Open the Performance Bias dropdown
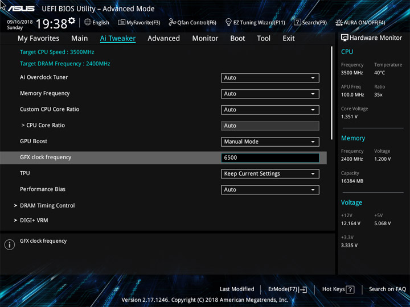The width and height of the screenshot is (410, 307). tap(270, 190)
